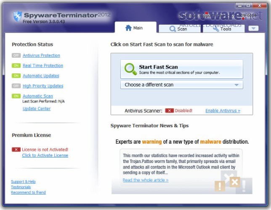Click the orange X warning square

pos(235,182)
